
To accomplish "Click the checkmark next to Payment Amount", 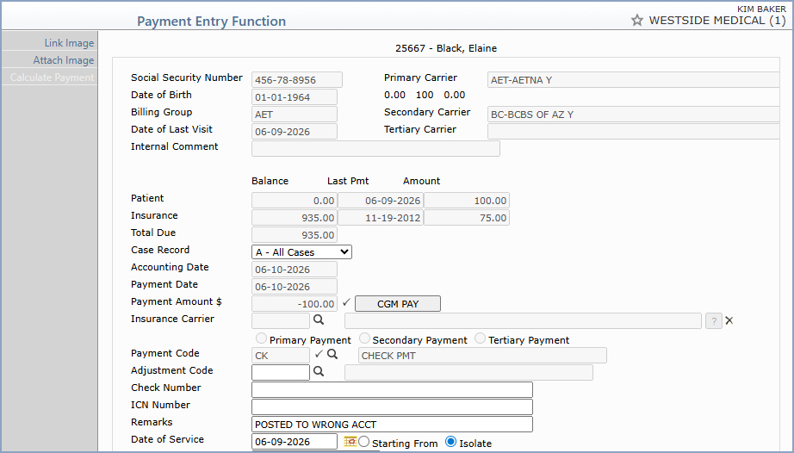I will 346,302.
